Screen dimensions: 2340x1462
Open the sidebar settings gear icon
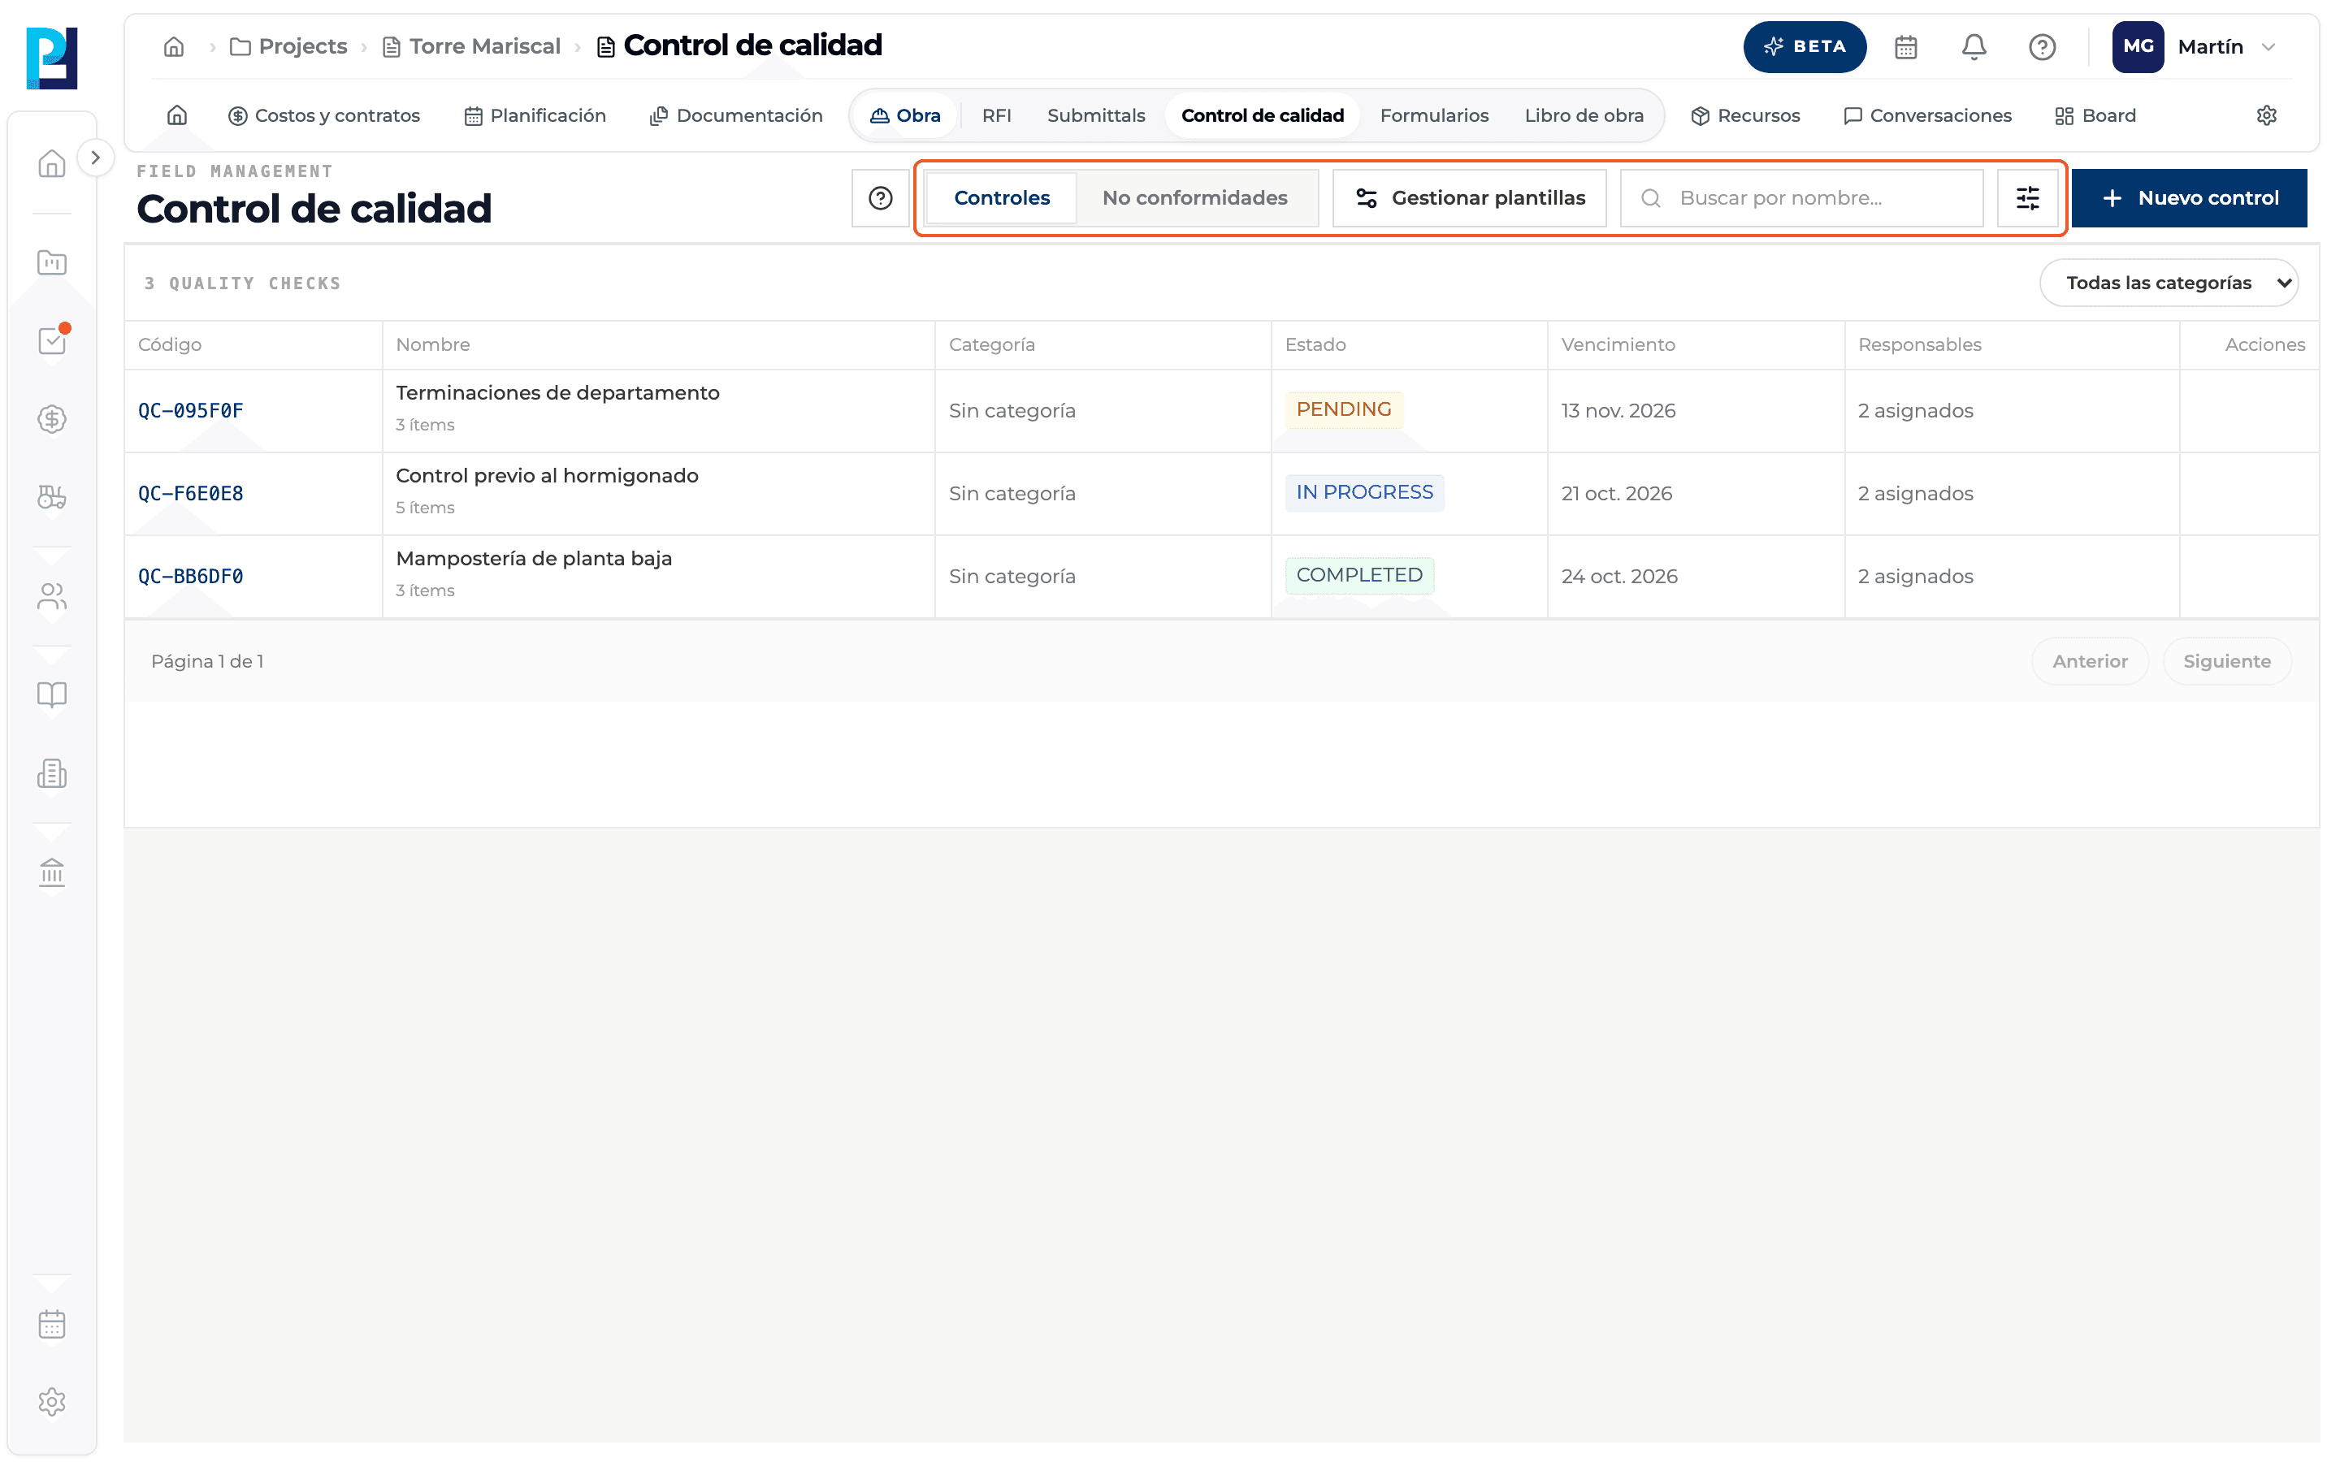coord(51,1402)
